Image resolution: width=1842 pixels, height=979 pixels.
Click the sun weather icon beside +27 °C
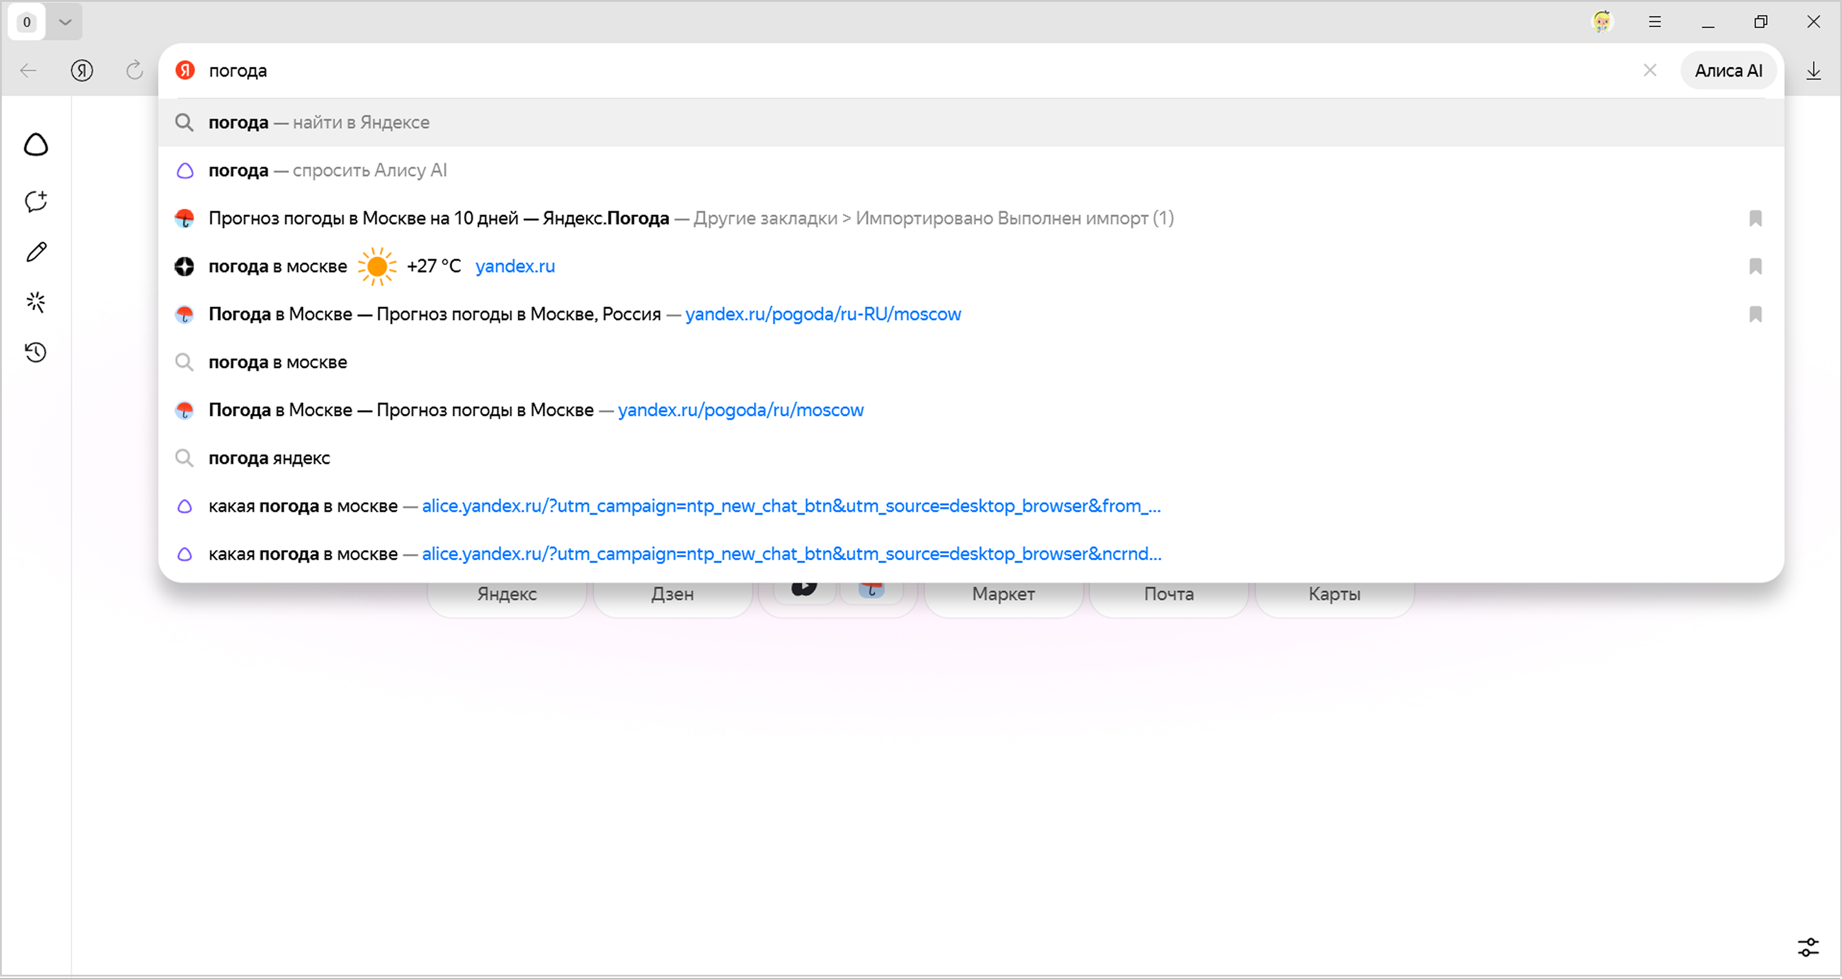pos(377,267)
